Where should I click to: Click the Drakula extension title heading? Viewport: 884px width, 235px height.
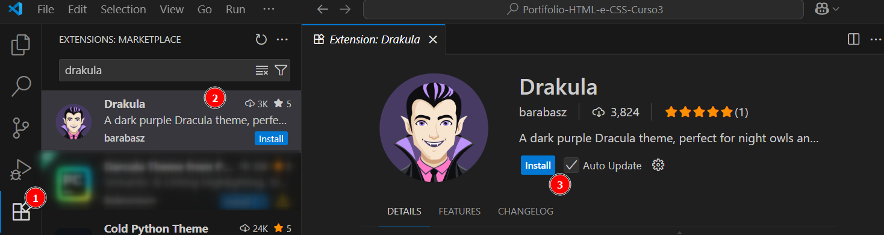click(x=558, y=87)
